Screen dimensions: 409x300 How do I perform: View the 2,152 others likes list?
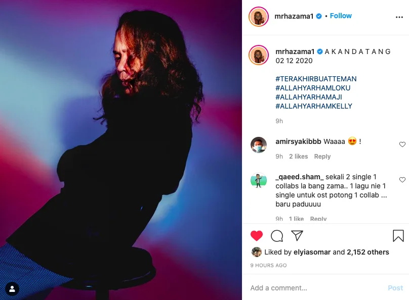click(x=368, y=252)
